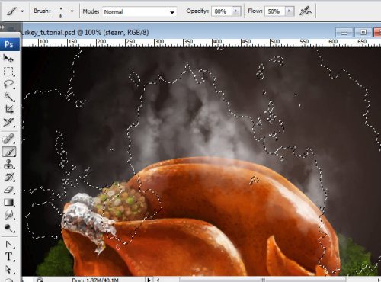The height and width of the screenshot is (282, 381).
Task: Open the Brush preset picker dropdown
Action: [x=72, y=11]
